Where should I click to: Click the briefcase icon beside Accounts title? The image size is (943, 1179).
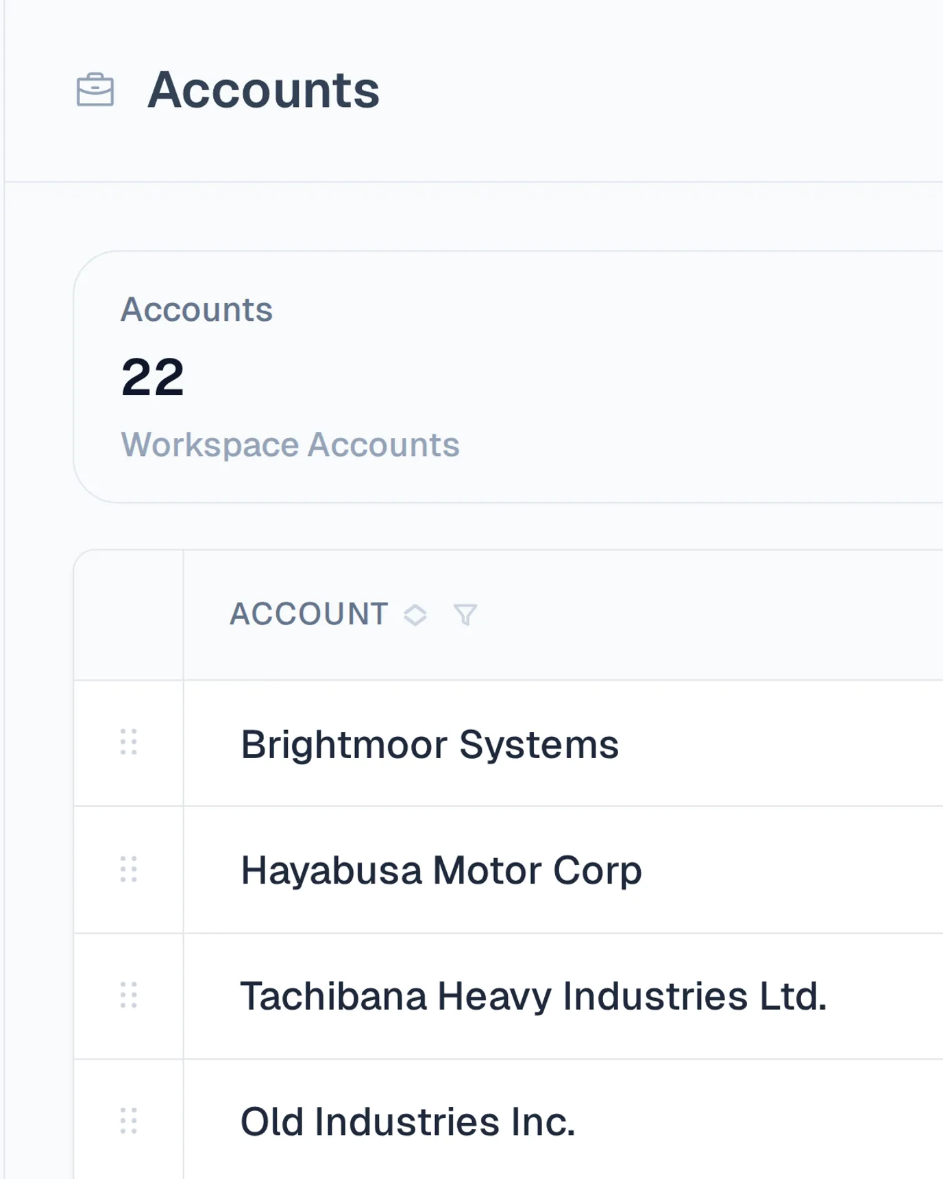[x=95, y=90]
